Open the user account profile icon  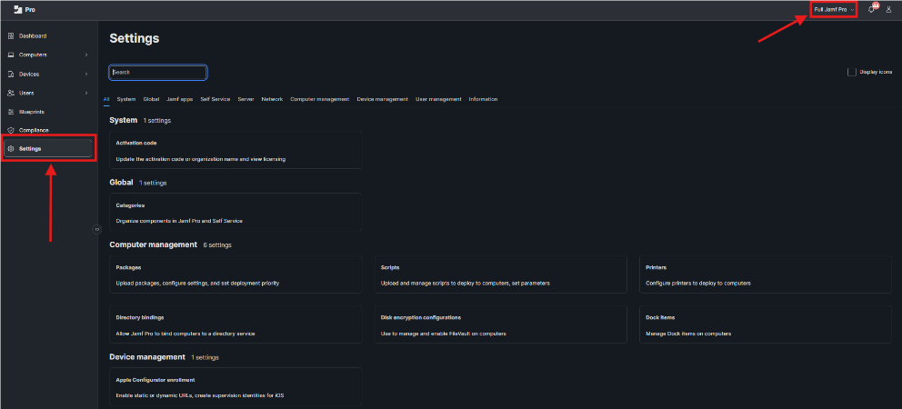pyautogui.click(x=888, y=9)
